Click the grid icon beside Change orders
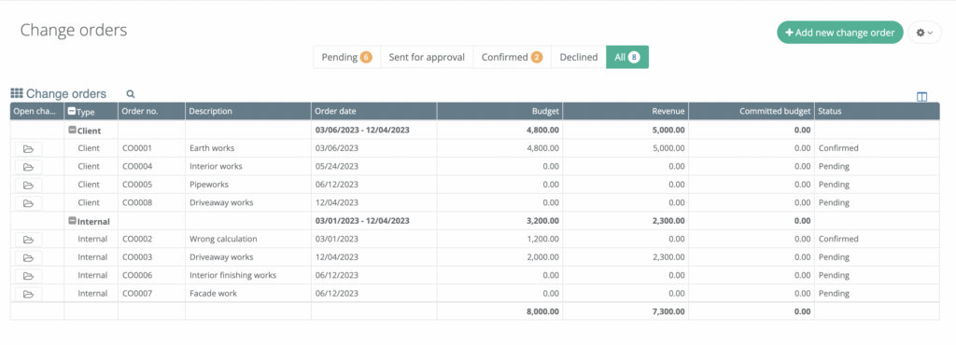This screenshot has width=956, height=345. coord(17,93)
